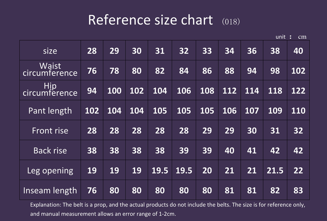Viewport: 327px width, 221px height.
Task: Click the "Reference size chart" title
Action: point(150,20)
